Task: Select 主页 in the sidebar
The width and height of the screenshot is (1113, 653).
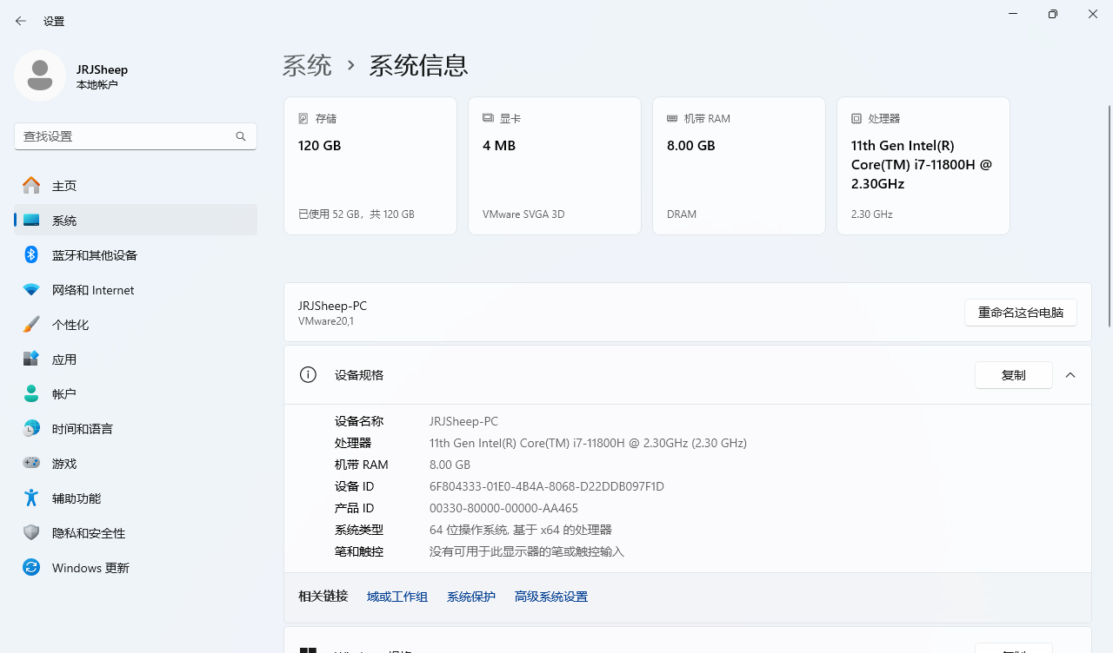Action: click(64, 186)
